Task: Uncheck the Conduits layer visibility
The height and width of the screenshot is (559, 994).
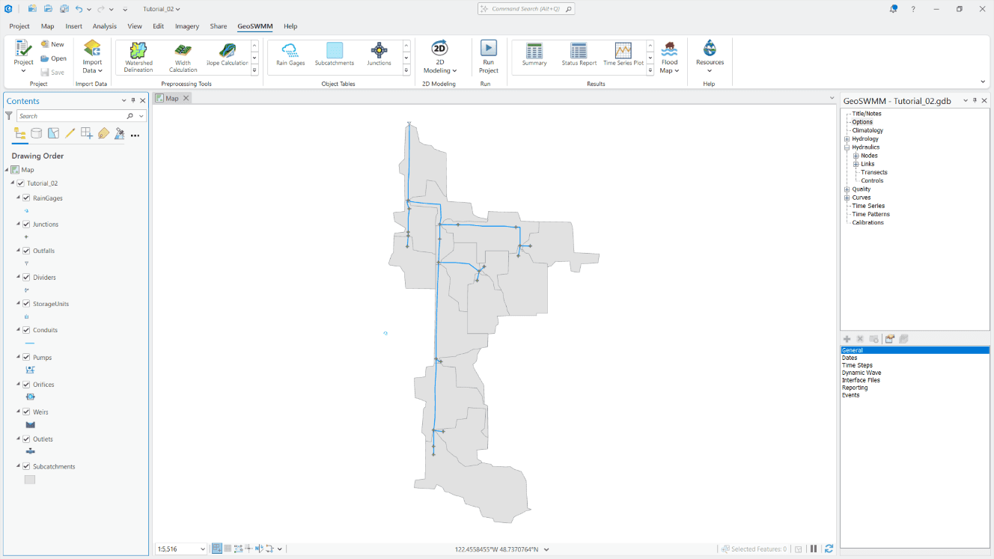Action: coord(27,330)
